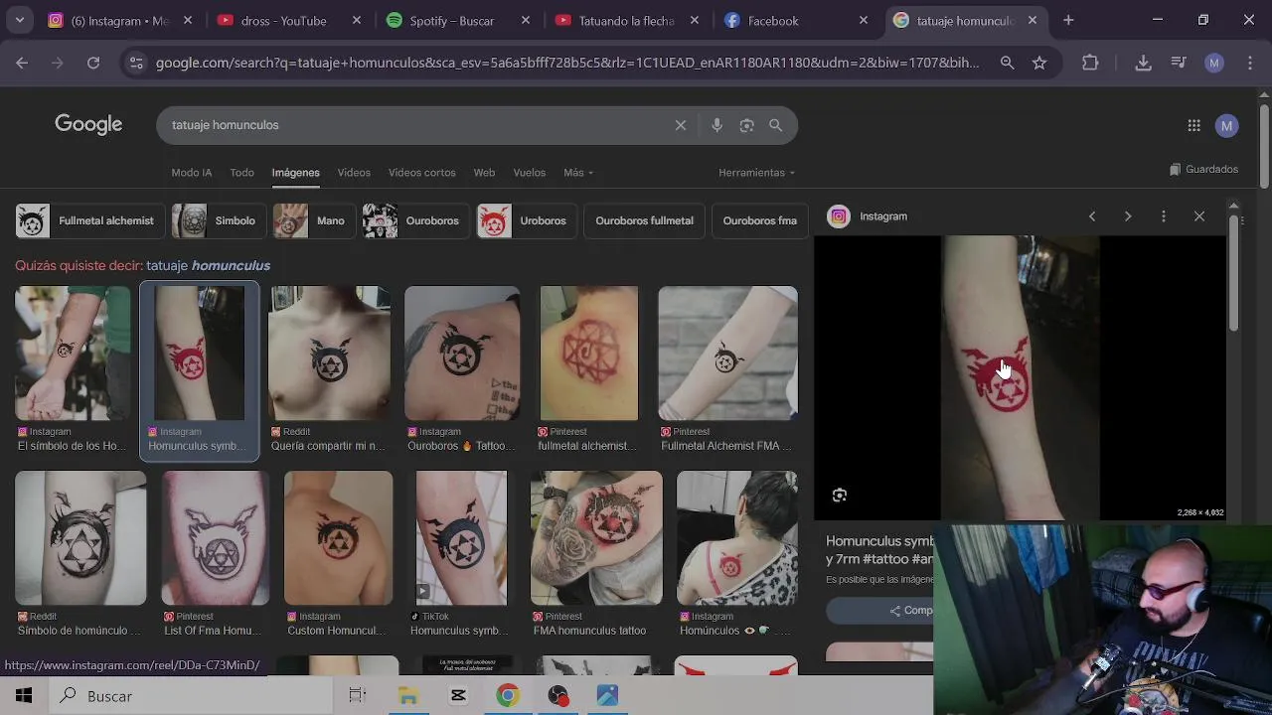
Task: Go back to previous page
Action: [x=22, y=63]
